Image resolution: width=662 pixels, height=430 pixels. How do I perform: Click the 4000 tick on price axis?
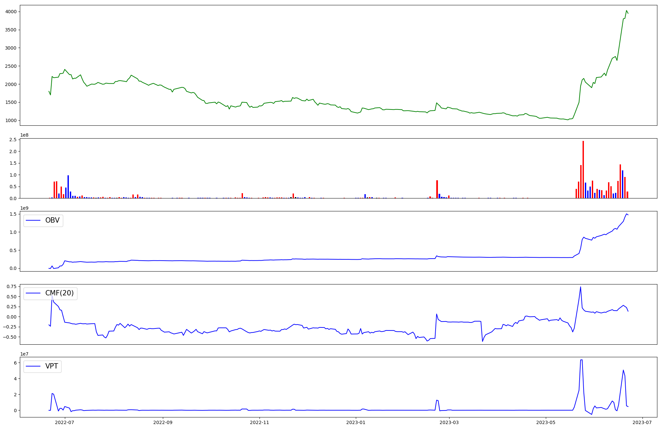(11, 12)
